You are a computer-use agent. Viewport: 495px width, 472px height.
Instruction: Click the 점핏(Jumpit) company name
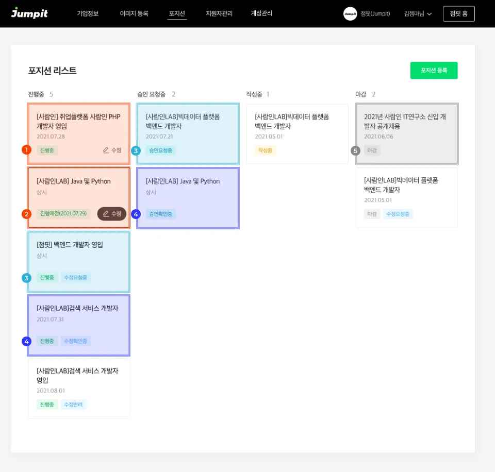coord(375,13)
